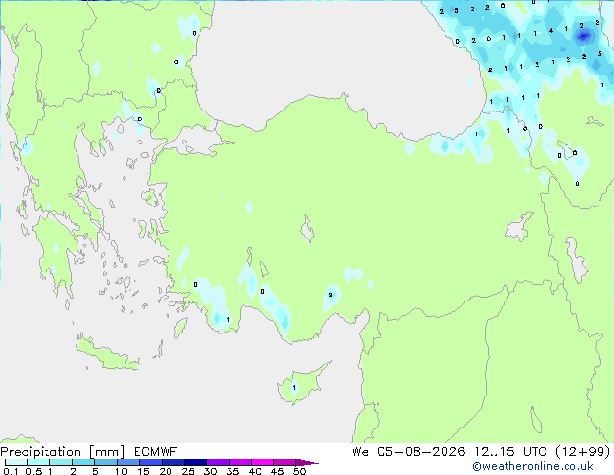Click the 0.1 mm palest legend swatch

point(16,462)
